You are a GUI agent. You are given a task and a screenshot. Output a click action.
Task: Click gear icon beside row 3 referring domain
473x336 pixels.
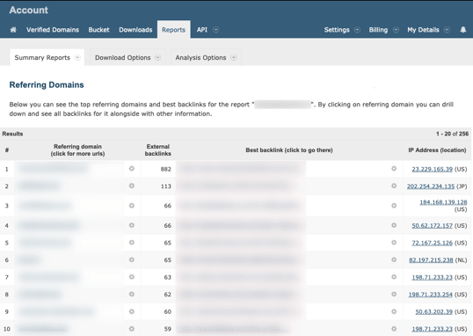coord(132,206)
